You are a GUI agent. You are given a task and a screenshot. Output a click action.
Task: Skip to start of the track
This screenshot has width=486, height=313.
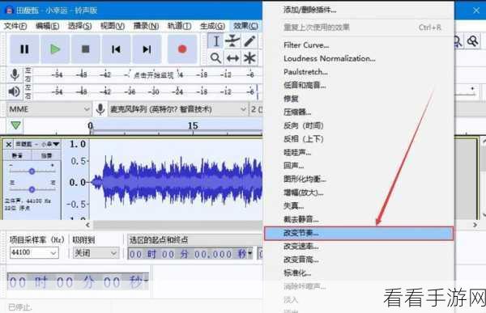(116, 49)
